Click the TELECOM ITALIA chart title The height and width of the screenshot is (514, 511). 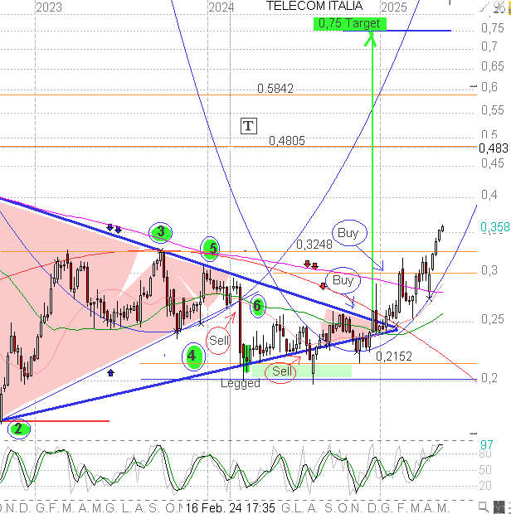point(314,6)
